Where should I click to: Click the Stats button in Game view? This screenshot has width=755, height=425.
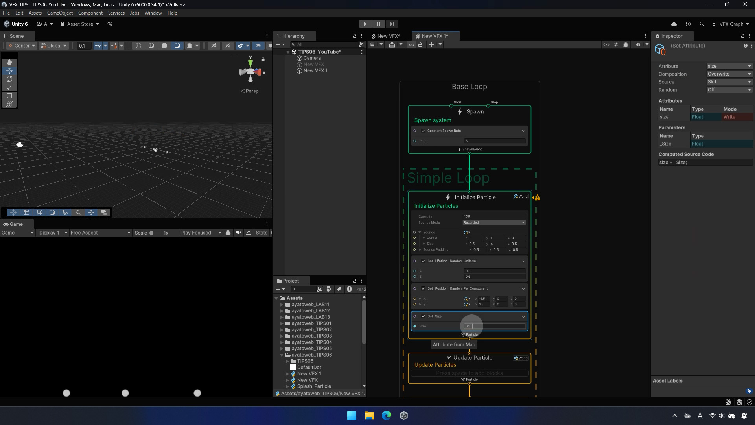tap(261, 233)
